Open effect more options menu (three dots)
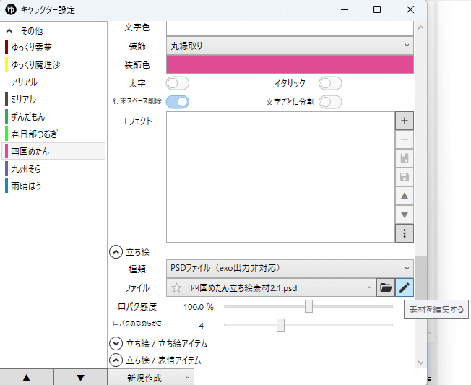The width and height of the screenshot is (471, 385). (405, 233)
